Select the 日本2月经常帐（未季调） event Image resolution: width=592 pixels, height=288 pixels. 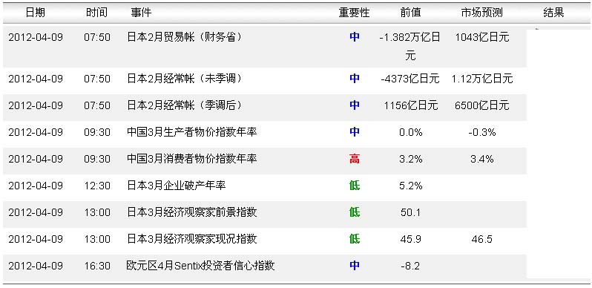(x=185, y=79)
